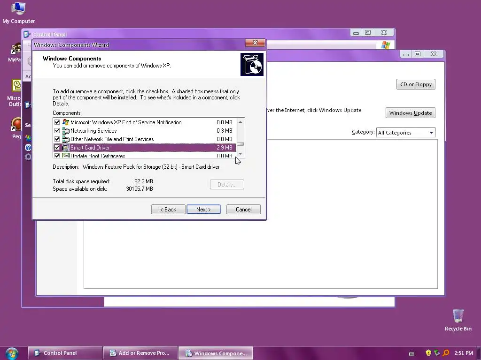
Task: Click the on-screen keyboard tray icon
Action: [411, 353]
